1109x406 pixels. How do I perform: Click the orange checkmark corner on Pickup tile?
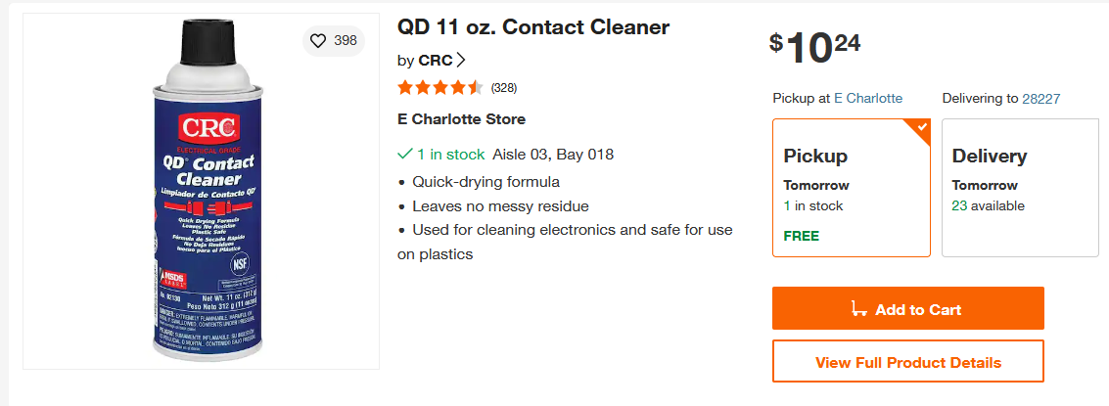(920, 128)
